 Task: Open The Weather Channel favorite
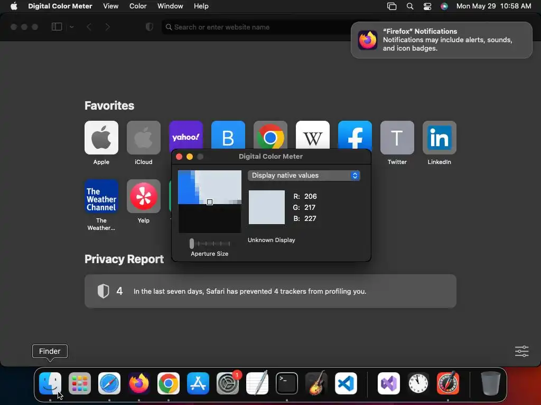(x=101, y=196)
